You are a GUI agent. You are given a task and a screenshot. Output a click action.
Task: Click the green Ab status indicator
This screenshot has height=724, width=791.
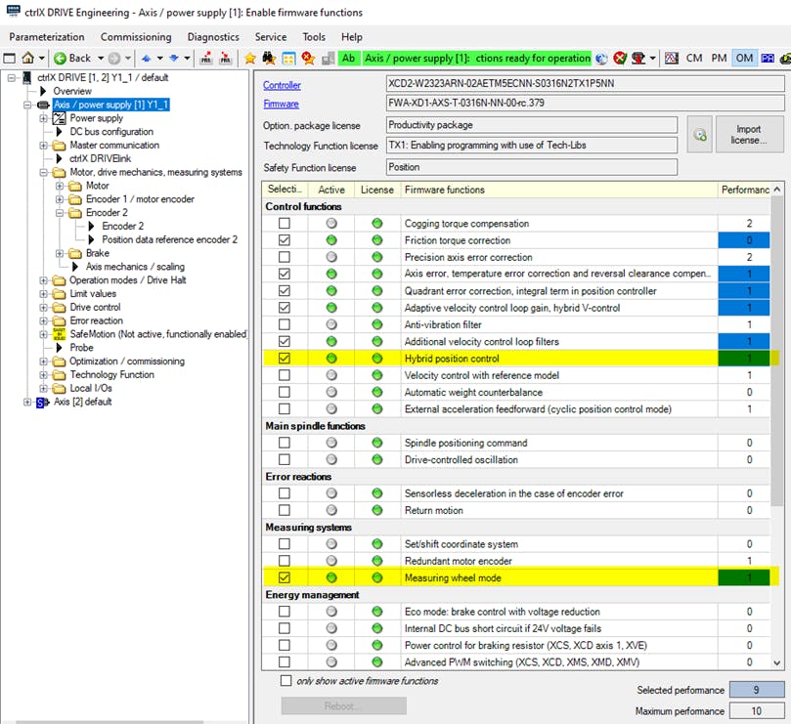click(x=349, y=59)
